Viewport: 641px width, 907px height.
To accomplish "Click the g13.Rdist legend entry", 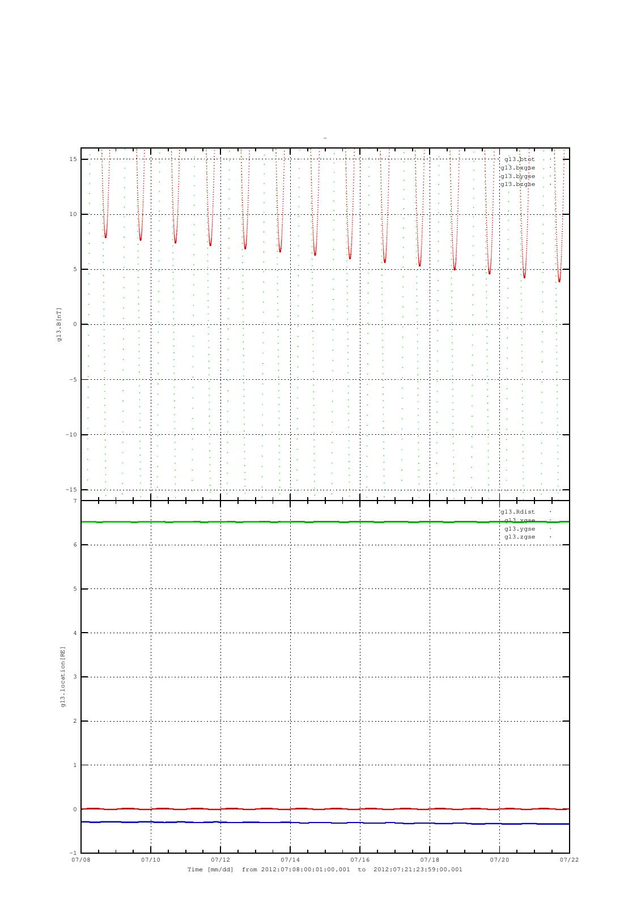I will (517, 512).
